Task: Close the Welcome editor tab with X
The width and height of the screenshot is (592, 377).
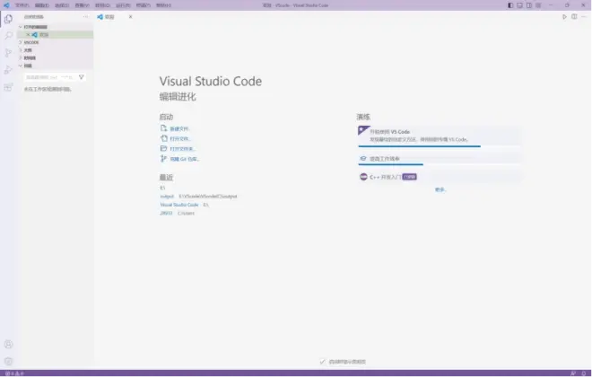Action: coord(131,17)
